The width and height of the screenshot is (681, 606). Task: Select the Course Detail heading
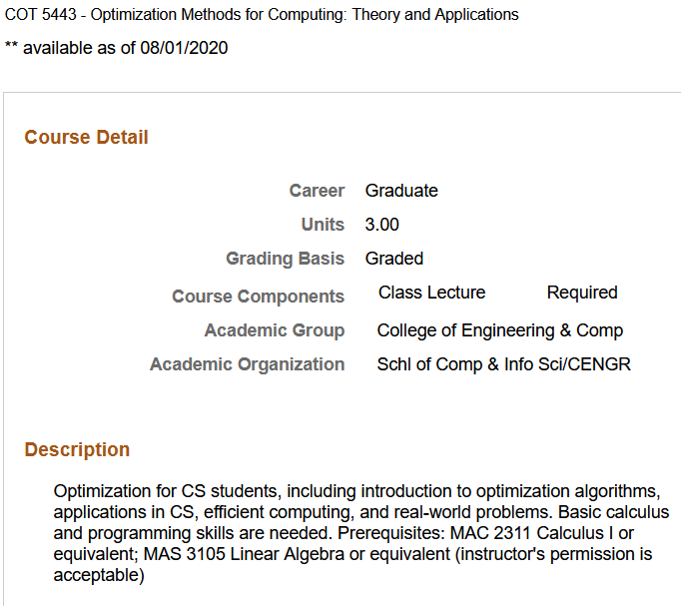click(86, 138)
